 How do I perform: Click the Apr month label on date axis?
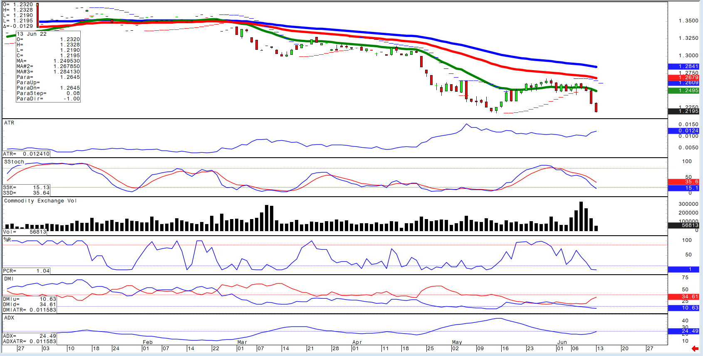tap(357, 342)
